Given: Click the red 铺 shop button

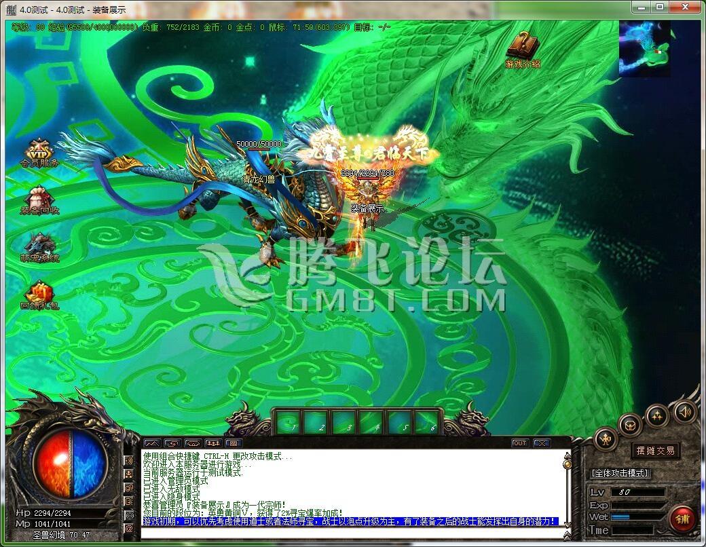Looking at the screenshot, I should coord(682,518).
